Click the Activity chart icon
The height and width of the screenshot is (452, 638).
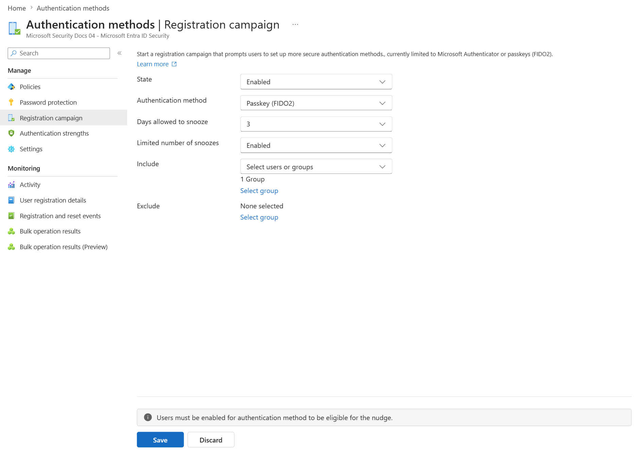pos(11,185)
